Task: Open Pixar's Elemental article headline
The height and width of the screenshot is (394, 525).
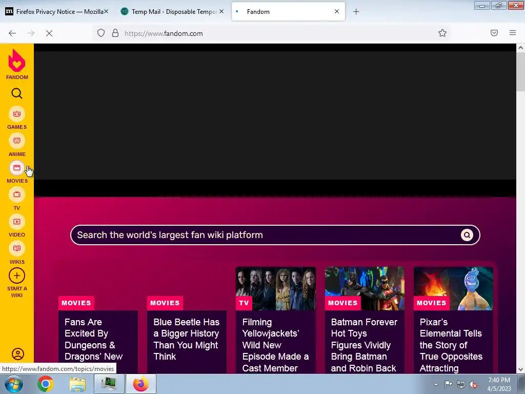Action: pos(451,345)
